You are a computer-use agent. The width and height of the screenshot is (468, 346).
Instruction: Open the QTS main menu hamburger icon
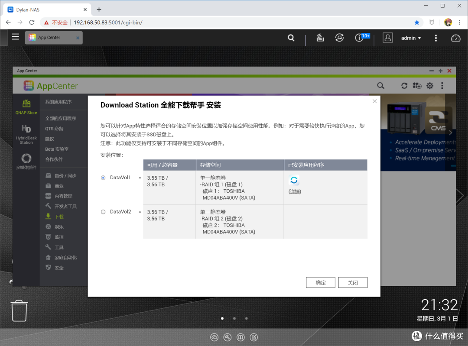click(15, 37)
